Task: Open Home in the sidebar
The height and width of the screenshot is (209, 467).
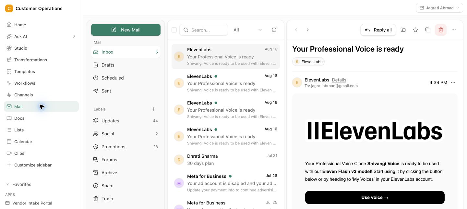Action: click(x=41, y=25)
